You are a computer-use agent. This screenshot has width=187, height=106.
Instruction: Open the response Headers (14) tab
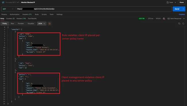[x=21, y=19]
